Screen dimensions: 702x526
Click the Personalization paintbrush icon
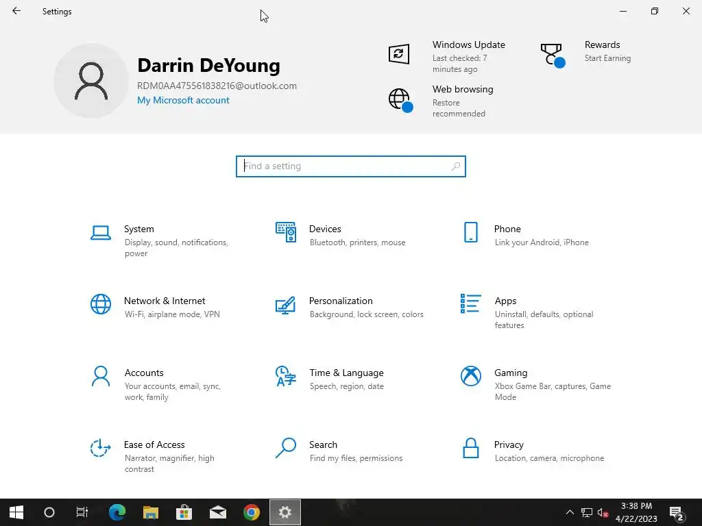coord(286,305)
